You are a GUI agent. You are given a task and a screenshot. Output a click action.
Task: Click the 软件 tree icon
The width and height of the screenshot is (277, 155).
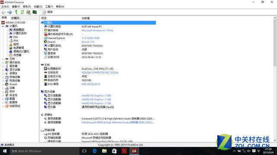click(x=7, y=92)
